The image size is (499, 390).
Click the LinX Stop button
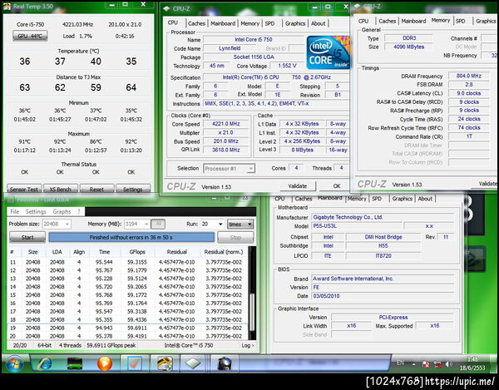click(x=235, y=237)
